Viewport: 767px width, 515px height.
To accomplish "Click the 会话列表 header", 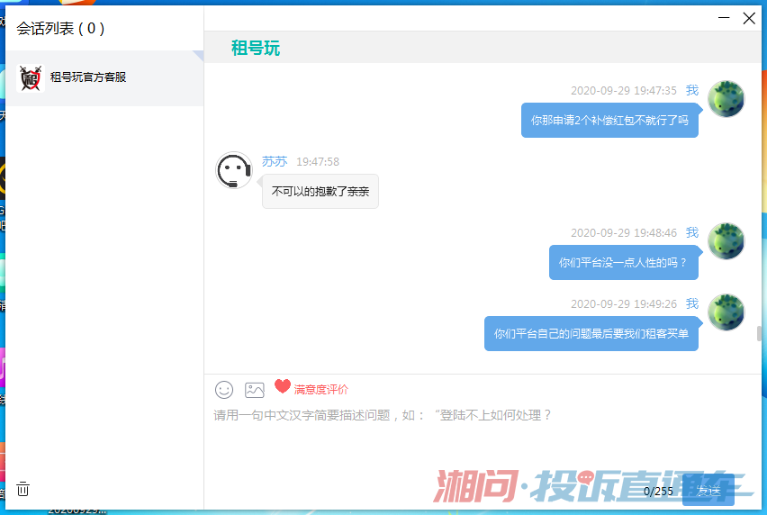I will [61, 29].
